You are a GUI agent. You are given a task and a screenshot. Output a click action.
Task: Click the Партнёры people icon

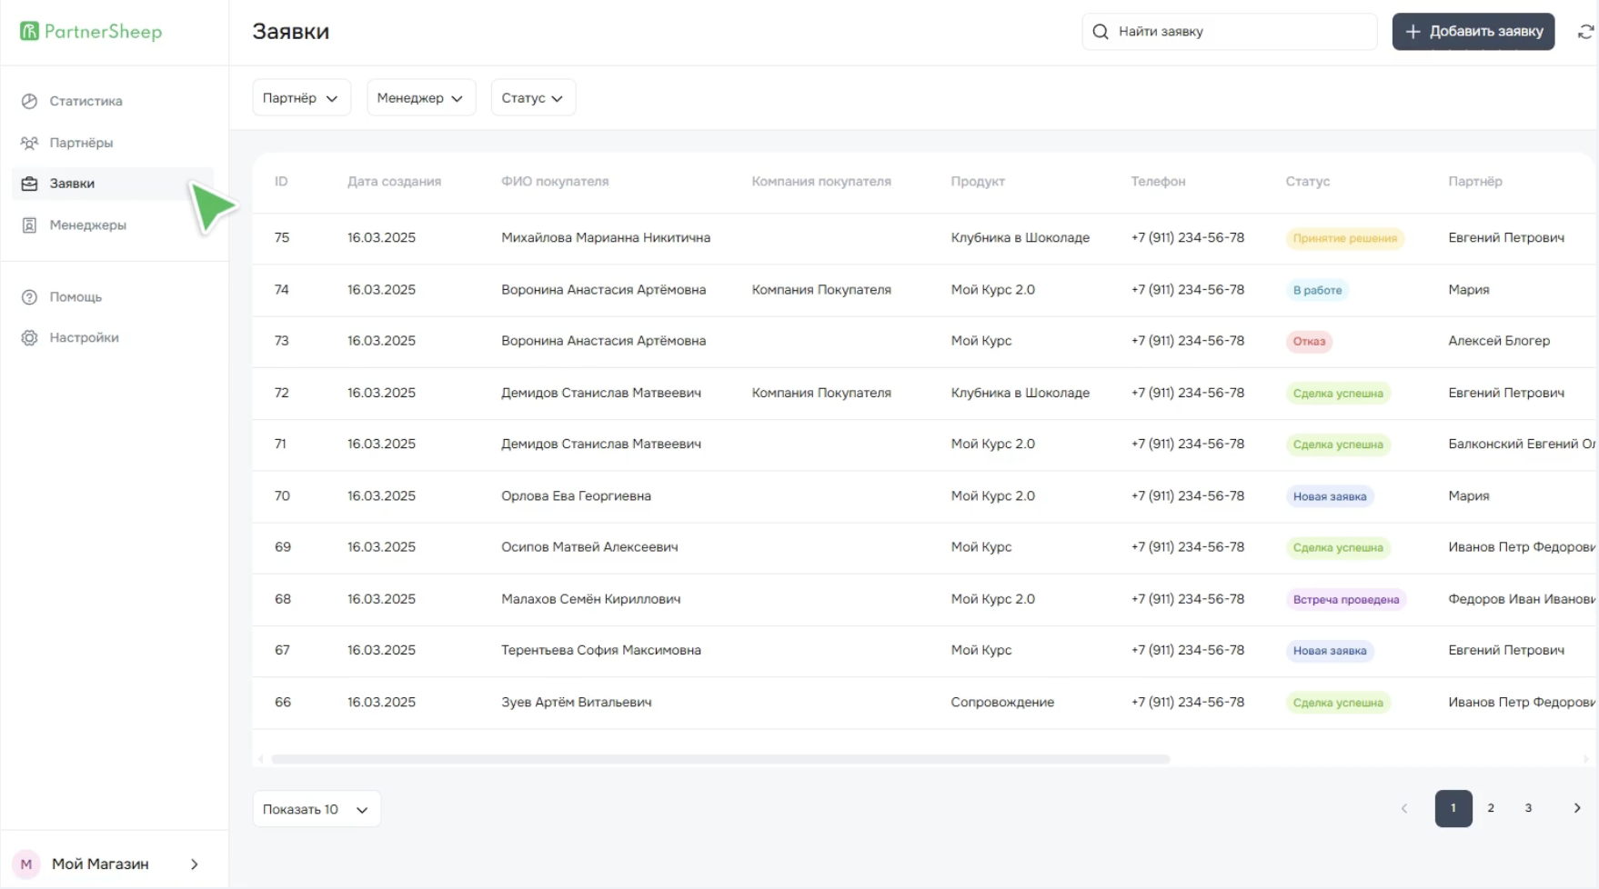click(x=29, y=143)
